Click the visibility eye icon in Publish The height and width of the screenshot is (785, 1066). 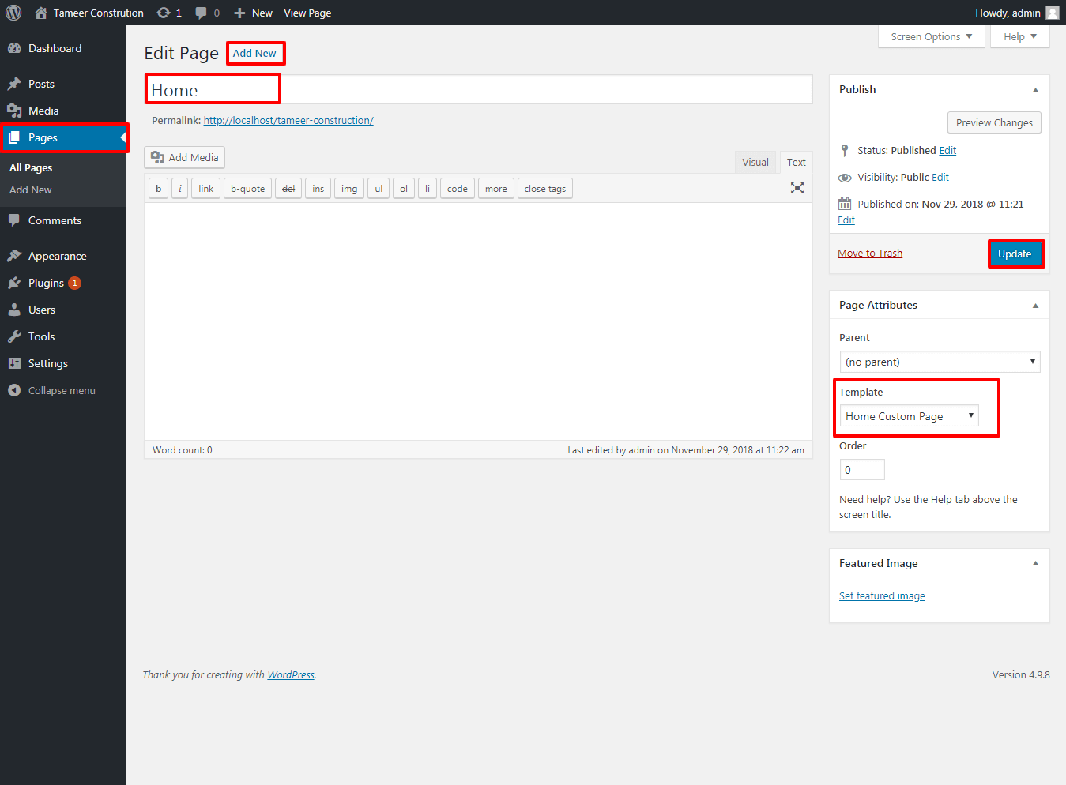[845, 178]
